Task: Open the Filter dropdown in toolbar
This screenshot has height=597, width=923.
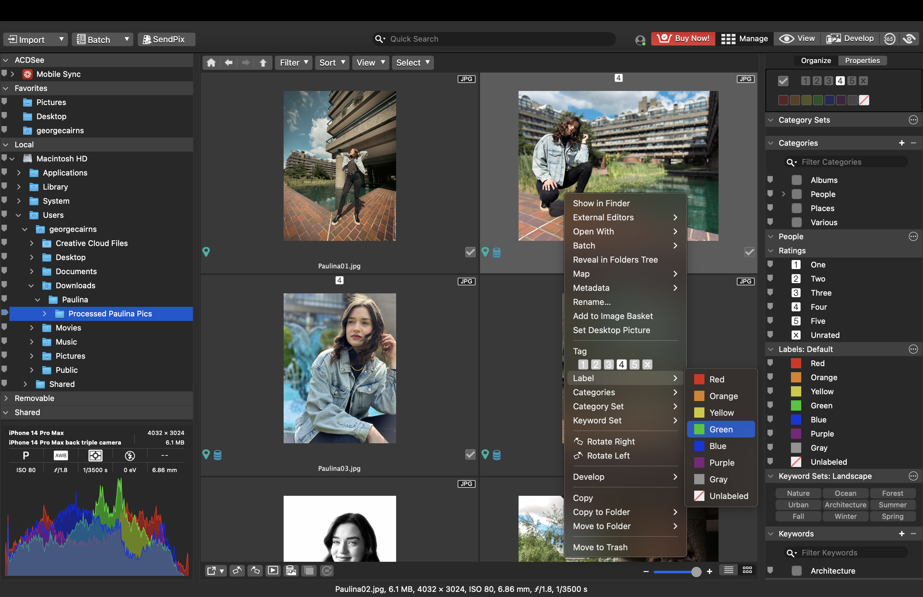Action: [293, 62]
